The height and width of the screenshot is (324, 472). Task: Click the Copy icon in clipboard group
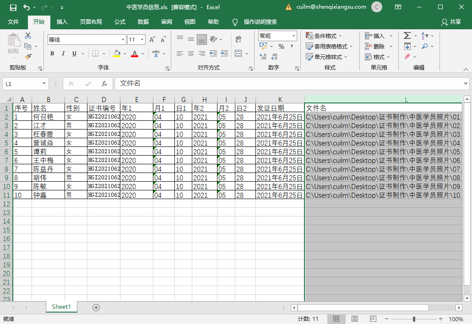[27, 46]
